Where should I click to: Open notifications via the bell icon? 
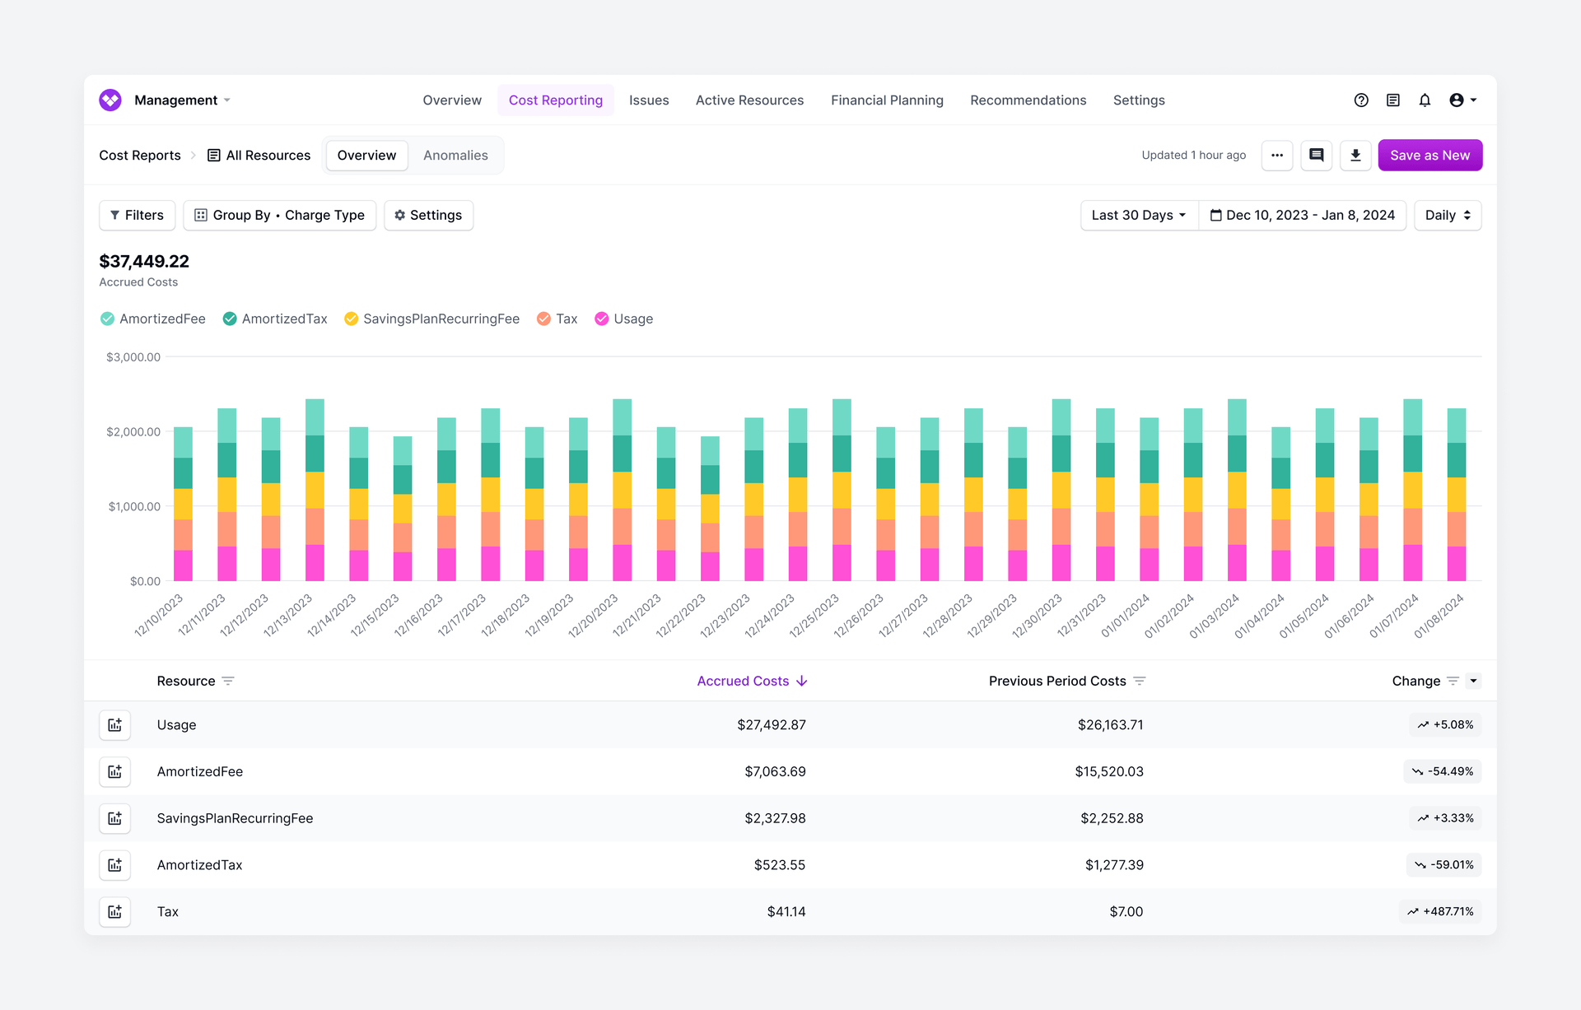1425,100
